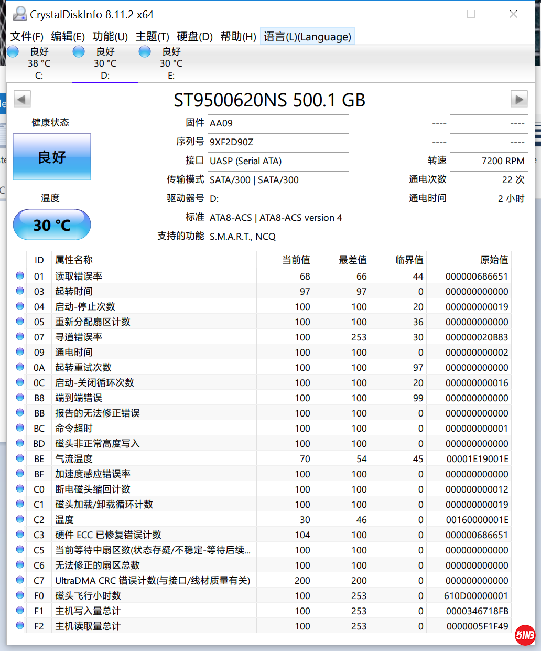
Task: Click the 51NB watermark logo
Action: (x=525, y=635)
